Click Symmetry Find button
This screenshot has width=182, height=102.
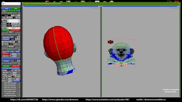coord(12,37)
